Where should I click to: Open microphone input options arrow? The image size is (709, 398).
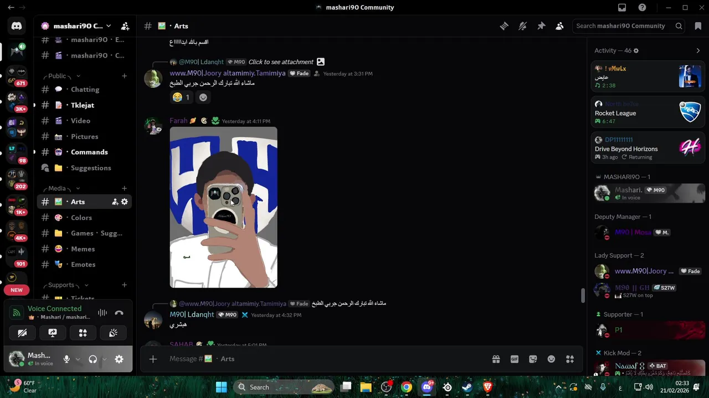[78, 359]
